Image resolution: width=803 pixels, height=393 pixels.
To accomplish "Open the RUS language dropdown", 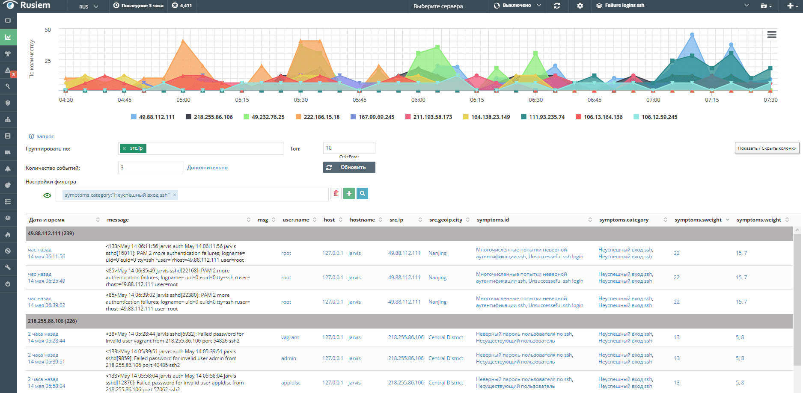I will (x=89, y=7).
